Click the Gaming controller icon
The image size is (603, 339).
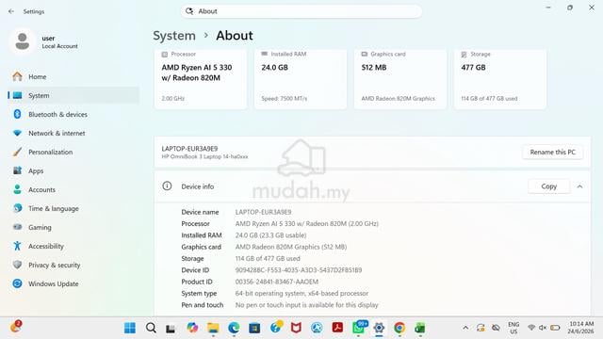coord(17,227)
